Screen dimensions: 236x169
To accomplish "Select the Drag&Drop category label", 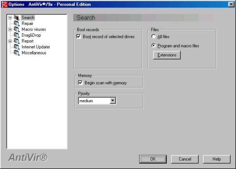I will [31, 35].
